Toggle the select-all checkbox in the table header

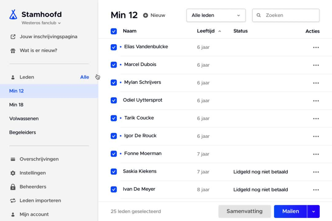click(114, 31)
